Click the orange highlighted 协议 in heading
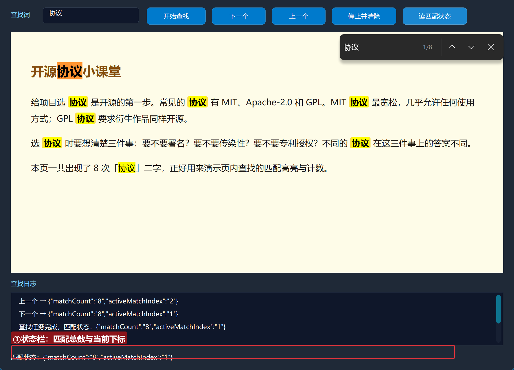Viewport: 514px width, 370px height. [x=70, y=71]
